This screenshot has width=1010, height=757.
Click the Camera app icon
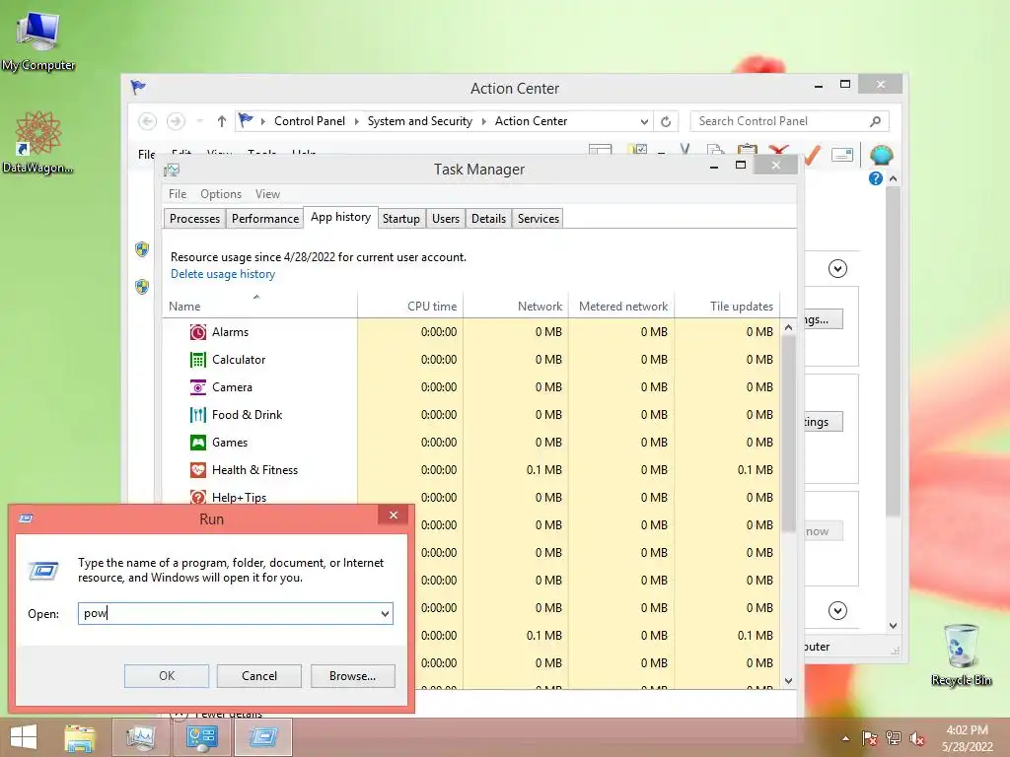coord(197,387)
